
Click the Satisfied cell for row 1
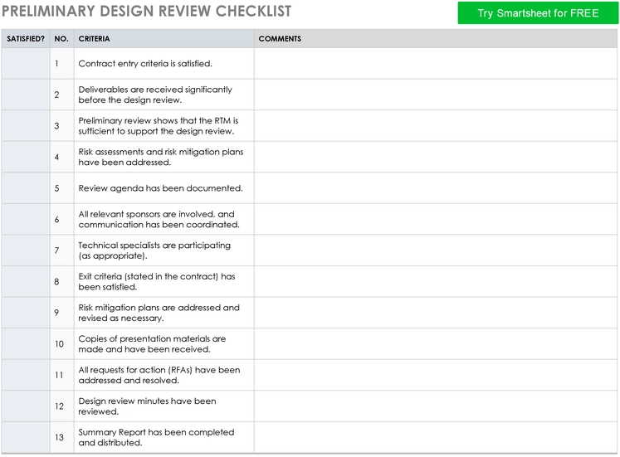(26, 64)
